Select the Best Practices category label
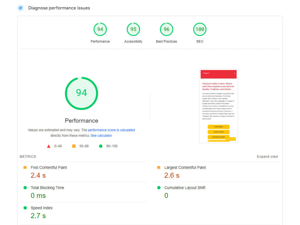 pos(166,41)
